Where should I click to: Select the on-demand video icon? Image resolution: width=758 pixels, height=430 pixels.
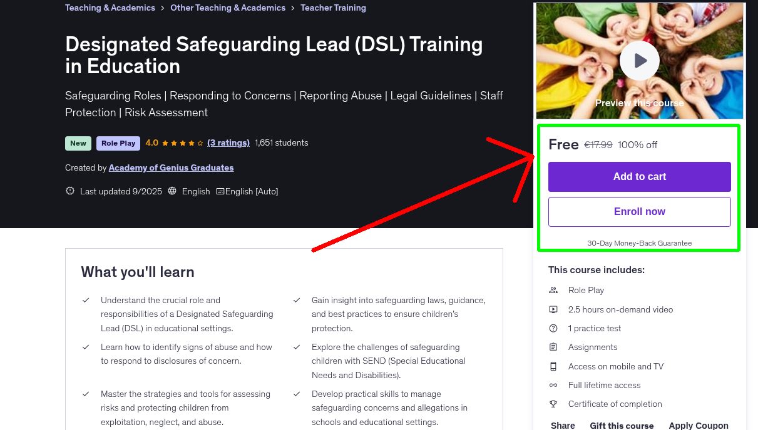553,309
